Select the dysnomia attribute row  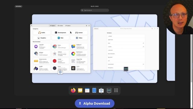(126, 57)
